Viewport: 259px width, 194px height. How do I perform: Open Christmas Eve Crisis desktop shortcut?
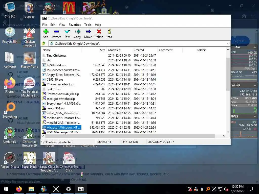[x=69, y=162]
